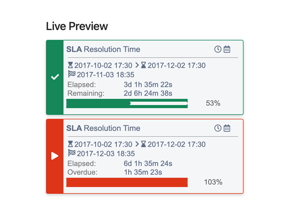The height and width of the screenshot is (214, 285).
Task: Click the checkered flag icon beside 2017-11-03 18:35
Action: [71, 74]
